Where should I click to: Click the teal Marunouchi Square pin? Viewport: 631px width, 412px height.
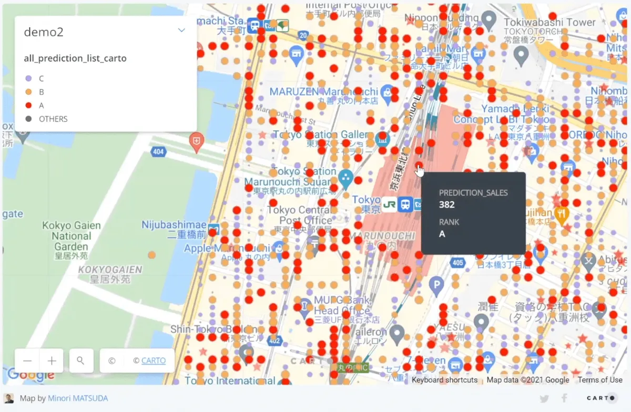click(345, 178)
